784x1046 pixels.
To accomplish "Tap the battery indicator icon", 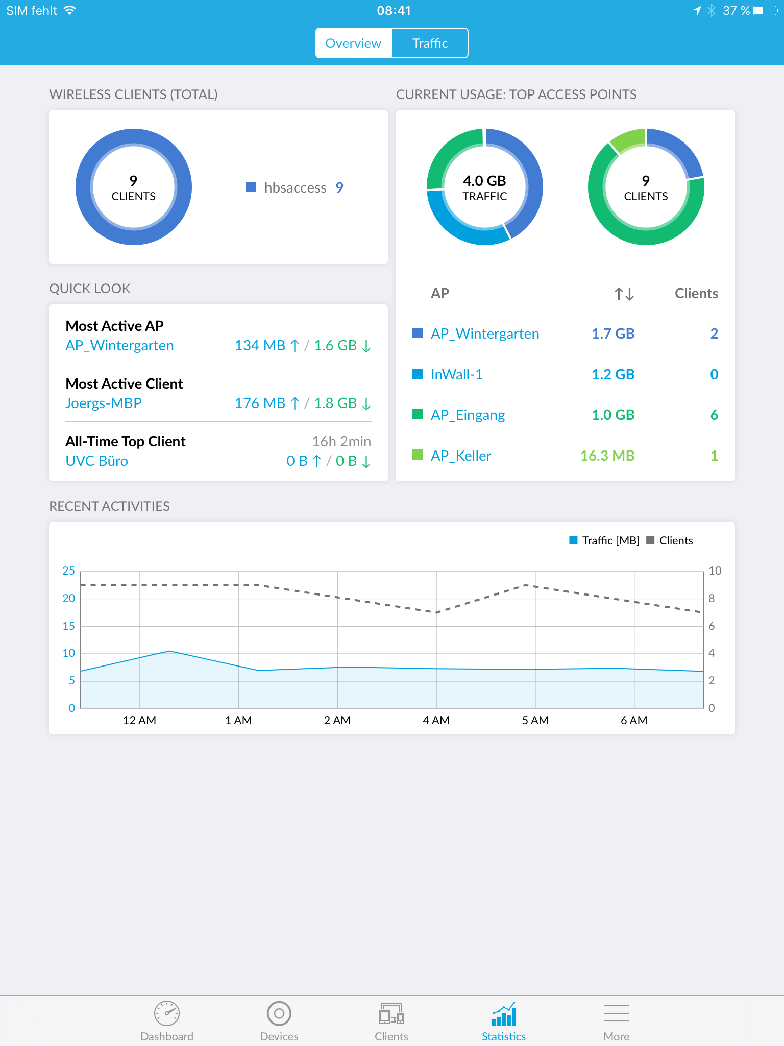I will pyautogui.click(x=765, y=11).
